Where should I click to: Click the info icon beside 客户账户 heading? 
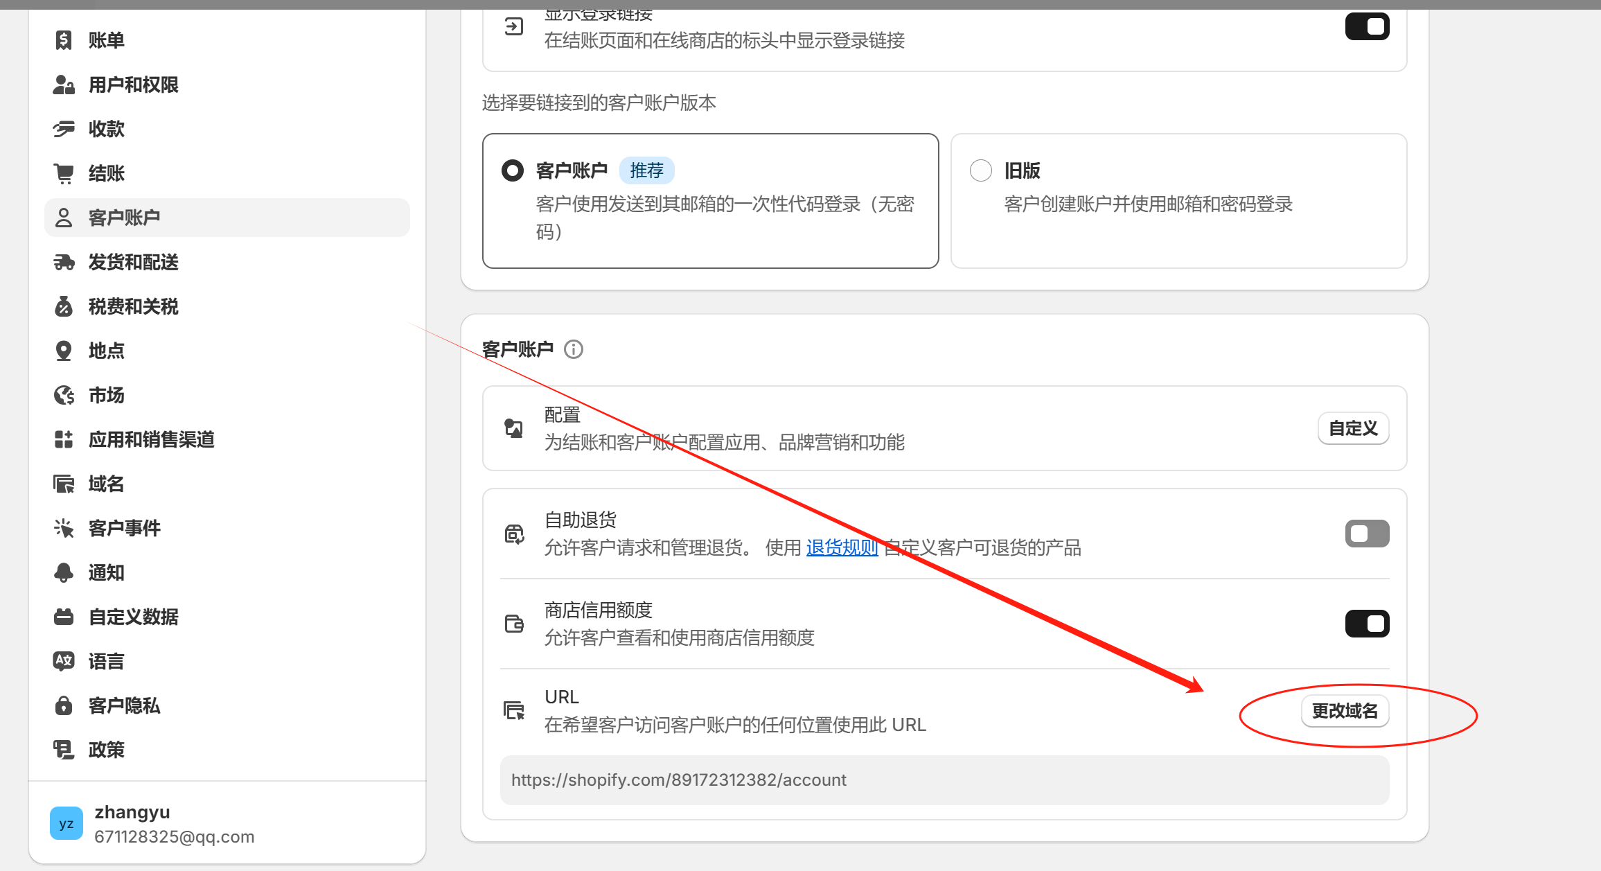(x=573, y=349)
